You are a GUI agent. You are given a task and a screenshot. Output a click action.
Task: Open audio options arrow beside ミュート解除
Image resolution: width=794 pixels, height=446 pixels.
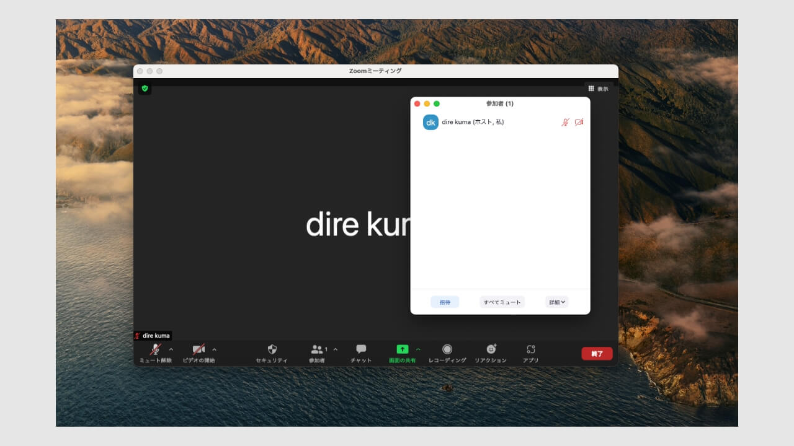tap(171, 349)
